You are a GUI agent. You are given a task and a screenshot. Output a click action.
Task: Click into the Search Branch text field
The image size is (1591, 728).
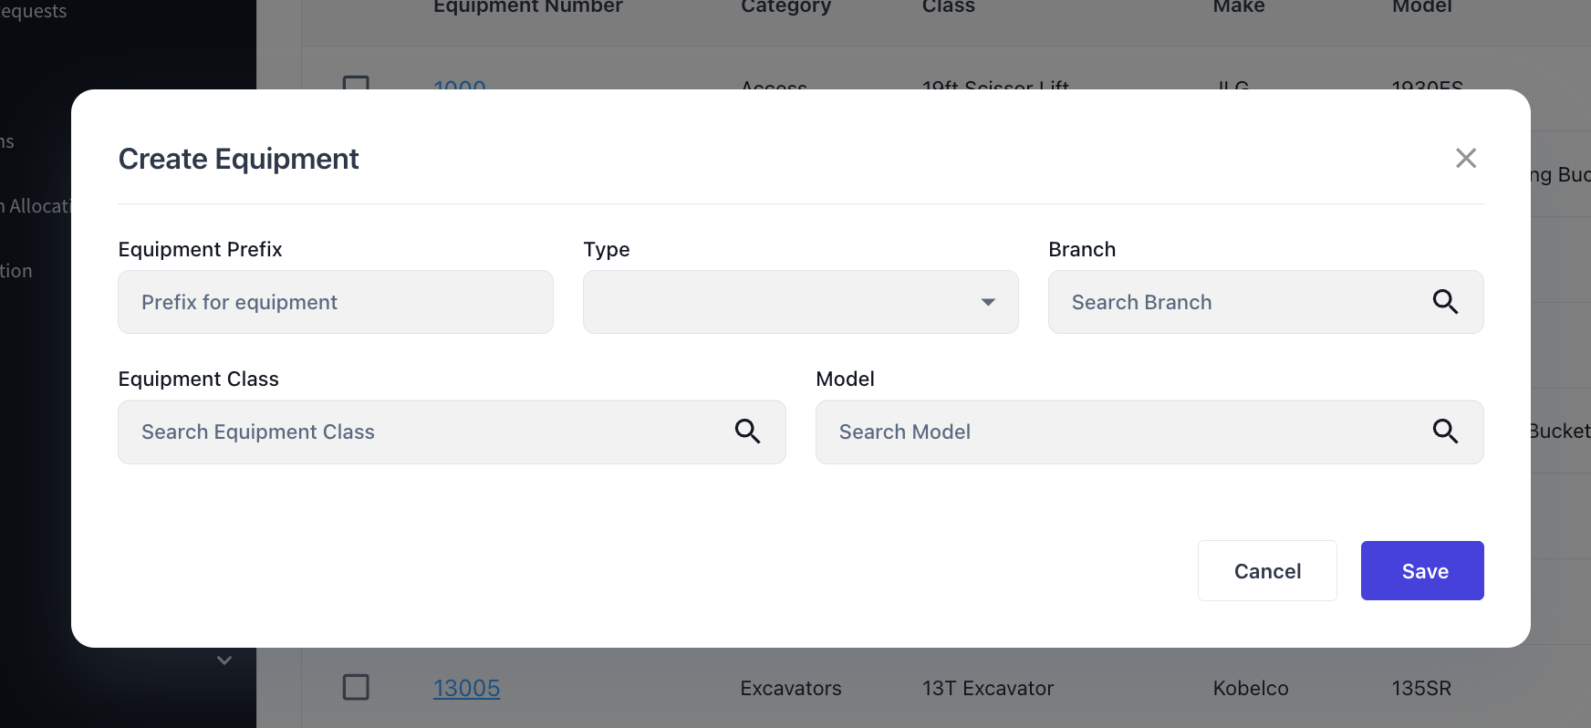tap(1232, 302)
